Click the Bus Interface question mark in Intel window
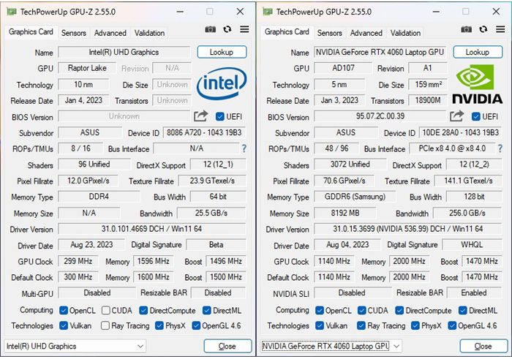This screenshot has width=512, height=359. pyautogui.click(x=244, y=149)
